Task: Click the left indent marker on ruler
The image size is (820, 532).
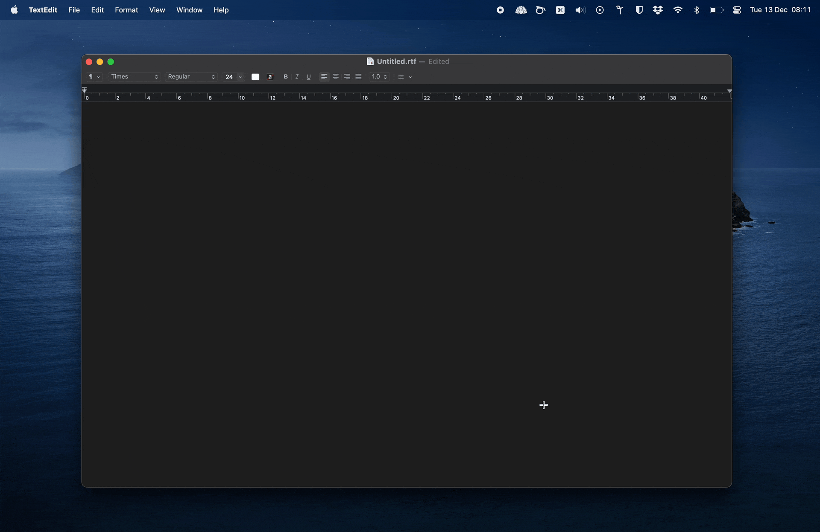Action: (x=84, y=90)
